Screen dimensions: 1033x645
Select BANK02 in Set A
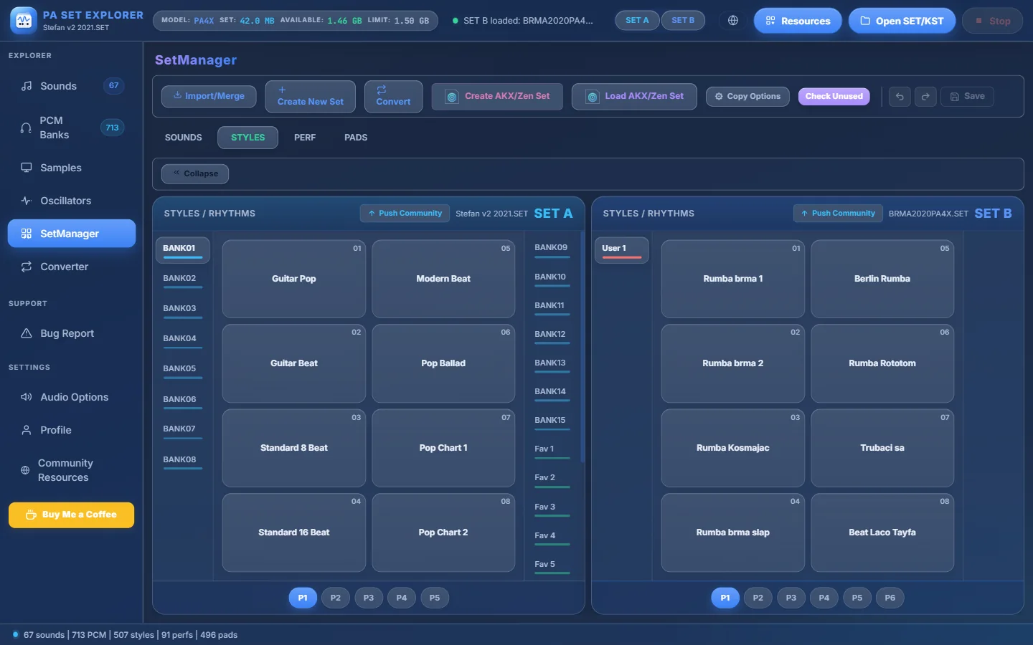[x=182, y=279]
